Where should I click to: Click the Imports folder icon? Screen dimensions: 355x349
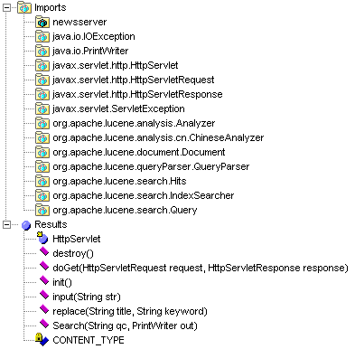click(24, 7)
